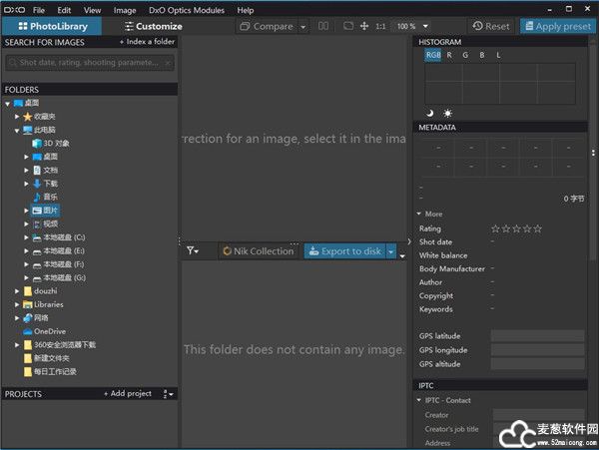Show only the R channel histogram
Viewport: 599px width, 450px height.
449,56
